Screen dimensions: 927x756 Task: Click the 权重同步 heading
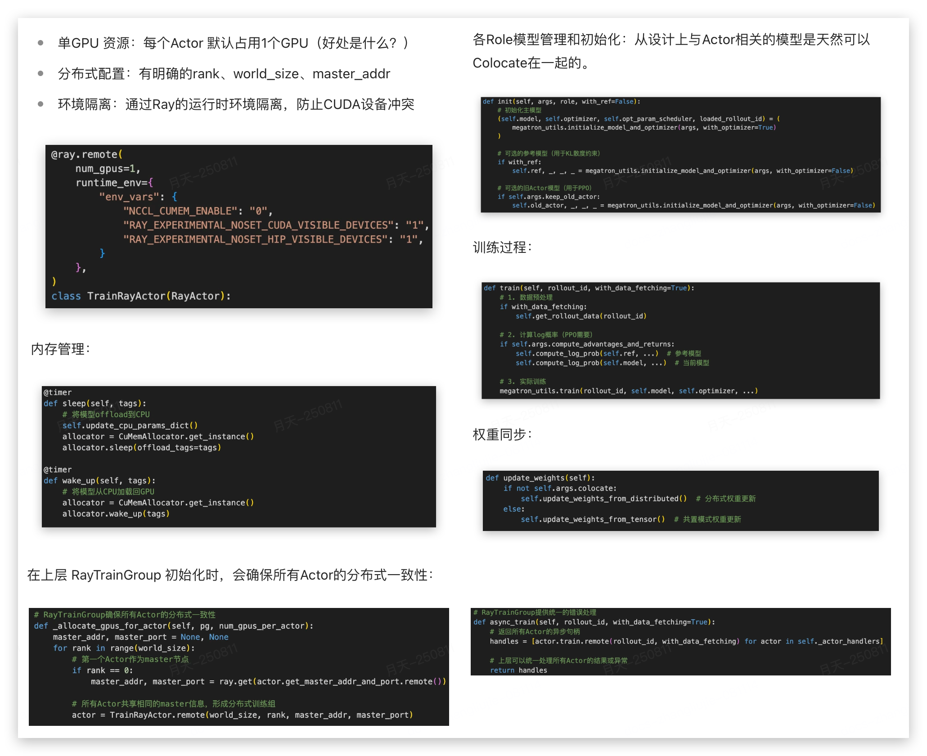[x=502, y=434]
